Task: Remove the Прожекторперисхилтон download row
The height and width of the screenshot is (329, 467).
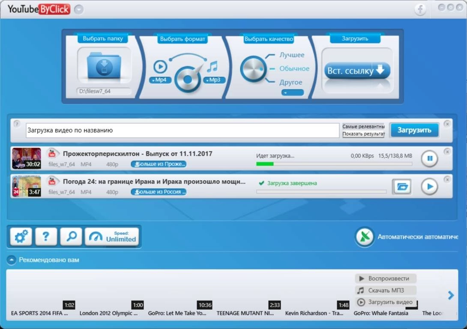Action: (x=447, y=152)
